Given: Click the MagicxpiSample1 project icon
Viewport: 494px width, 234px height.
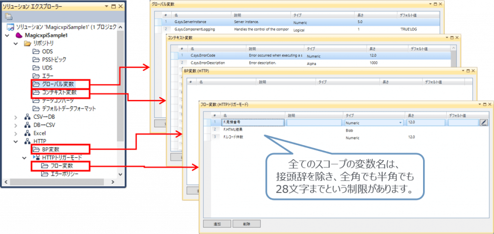Looking at the screenshot, I should click(19, 35).
